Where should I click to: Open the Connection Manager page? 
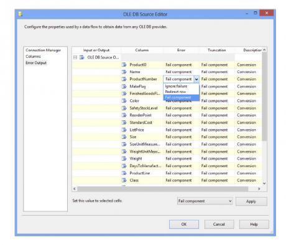tap(44, 50)
